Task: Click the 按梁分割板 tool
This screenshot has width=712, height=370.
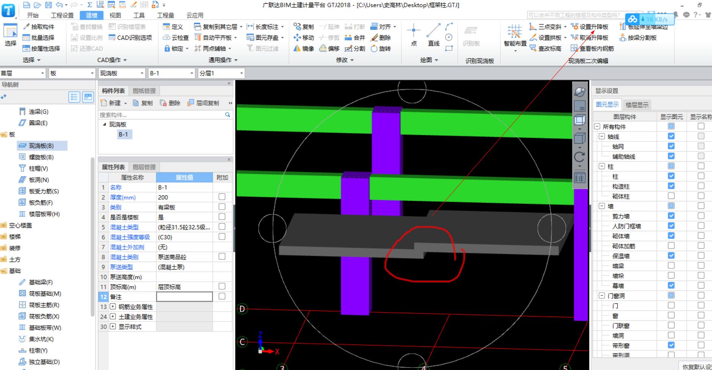Action: pyautogui.click(x=638, y=38)
